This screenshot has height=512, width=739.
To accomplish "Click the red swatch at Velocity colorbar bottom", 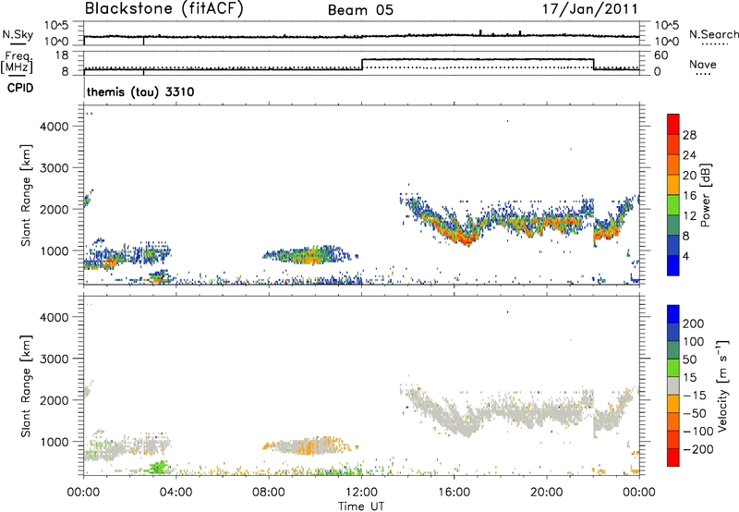I will click(673, 457).
